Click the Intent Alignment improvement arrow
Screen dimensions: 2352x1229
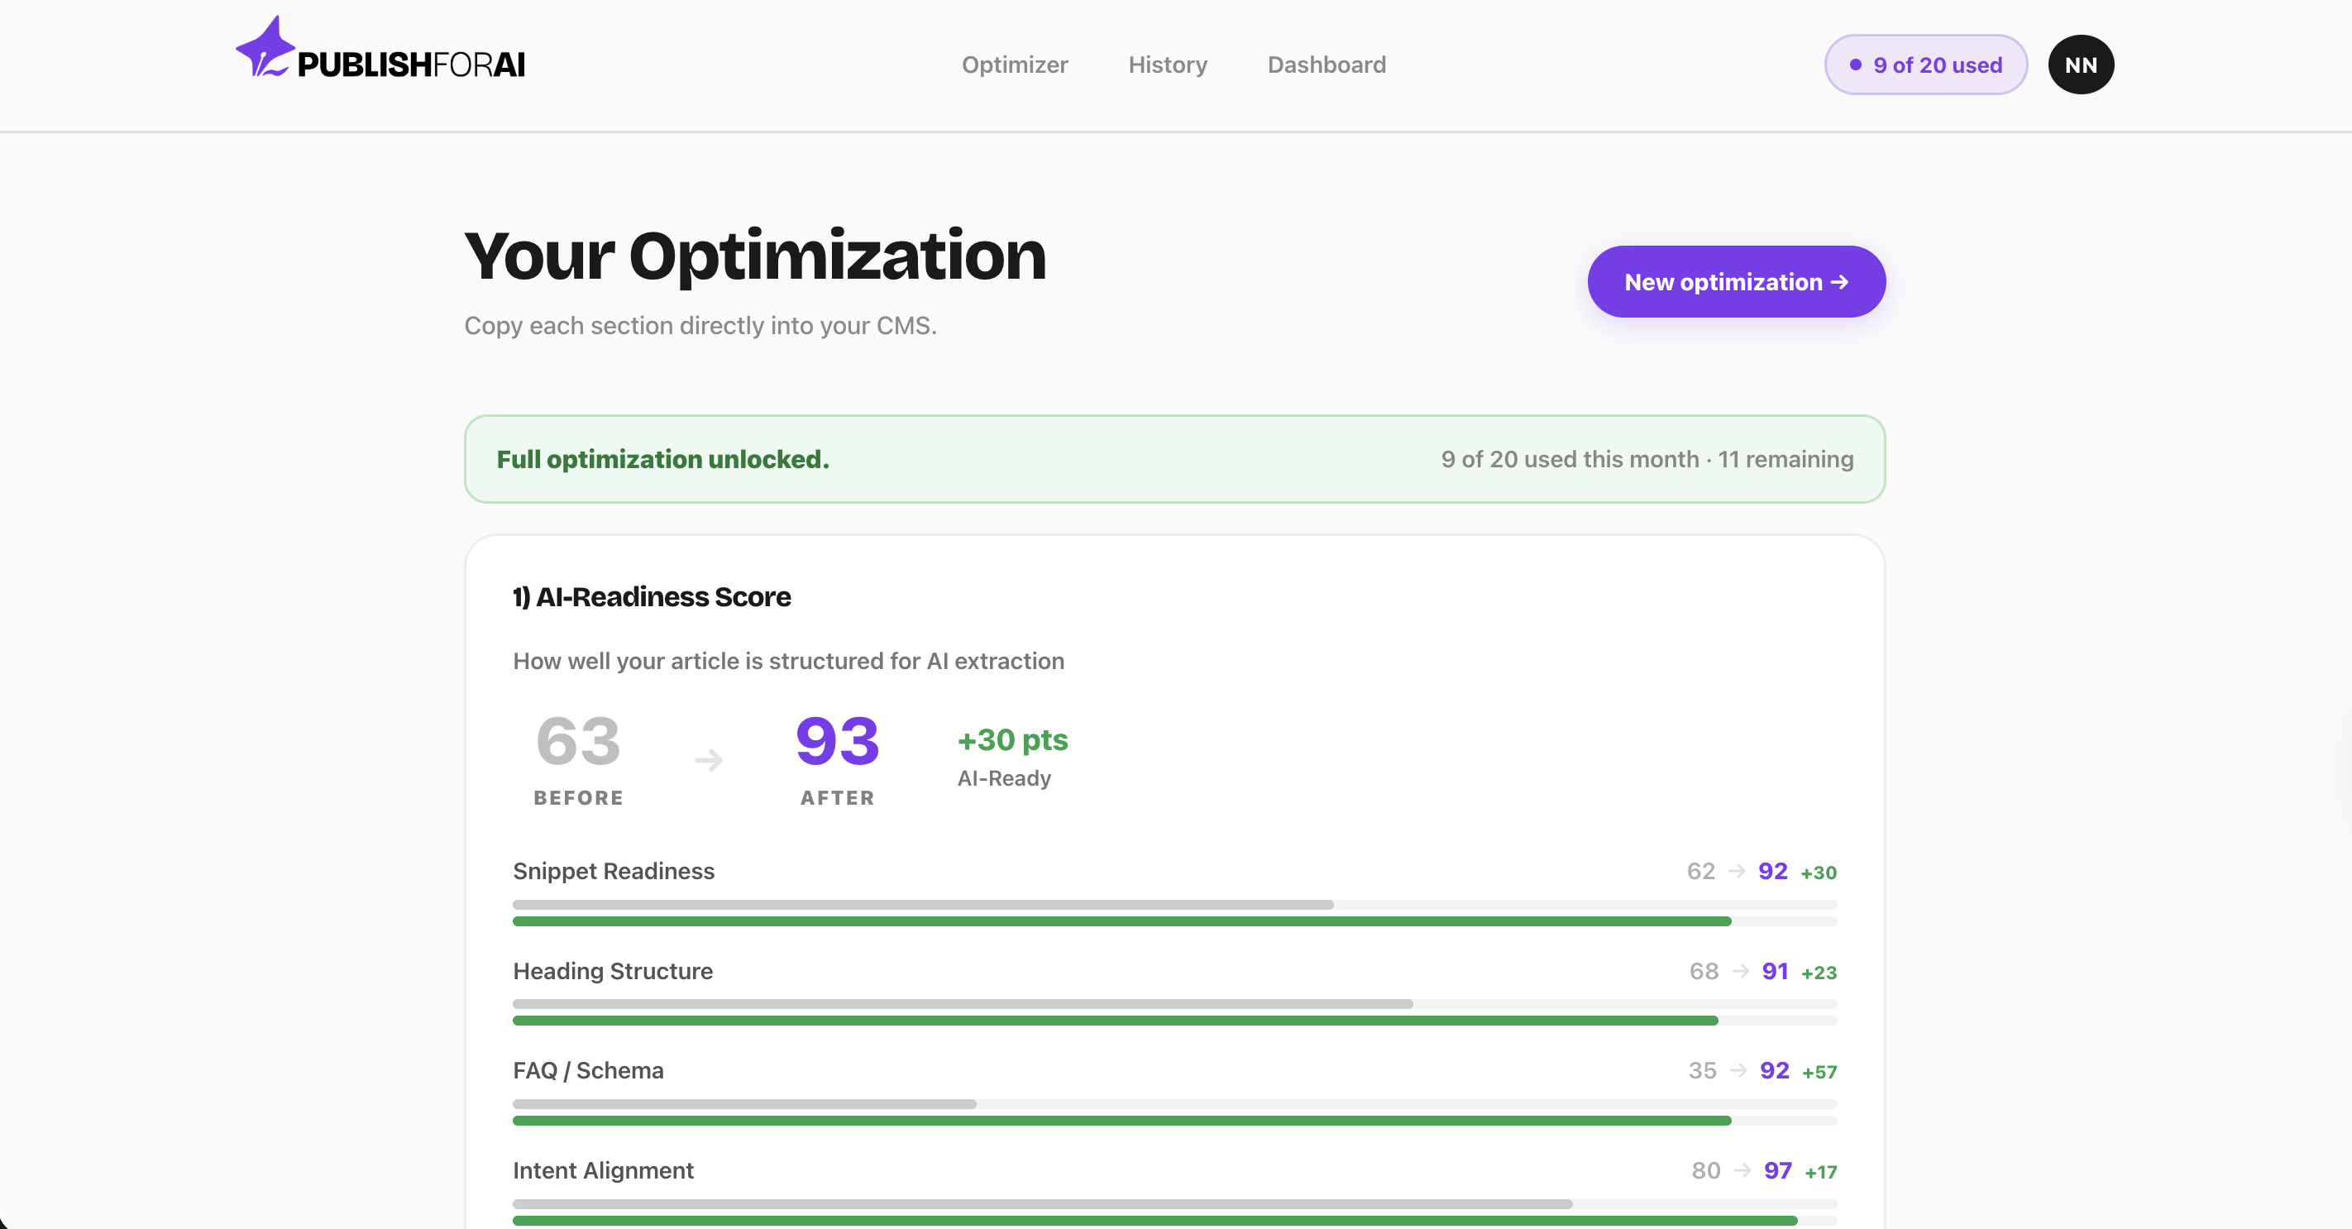point(1744,1170)
